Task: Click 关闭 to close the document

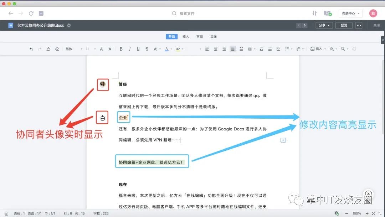Action: pyautogui.click(x=376, y=25)
